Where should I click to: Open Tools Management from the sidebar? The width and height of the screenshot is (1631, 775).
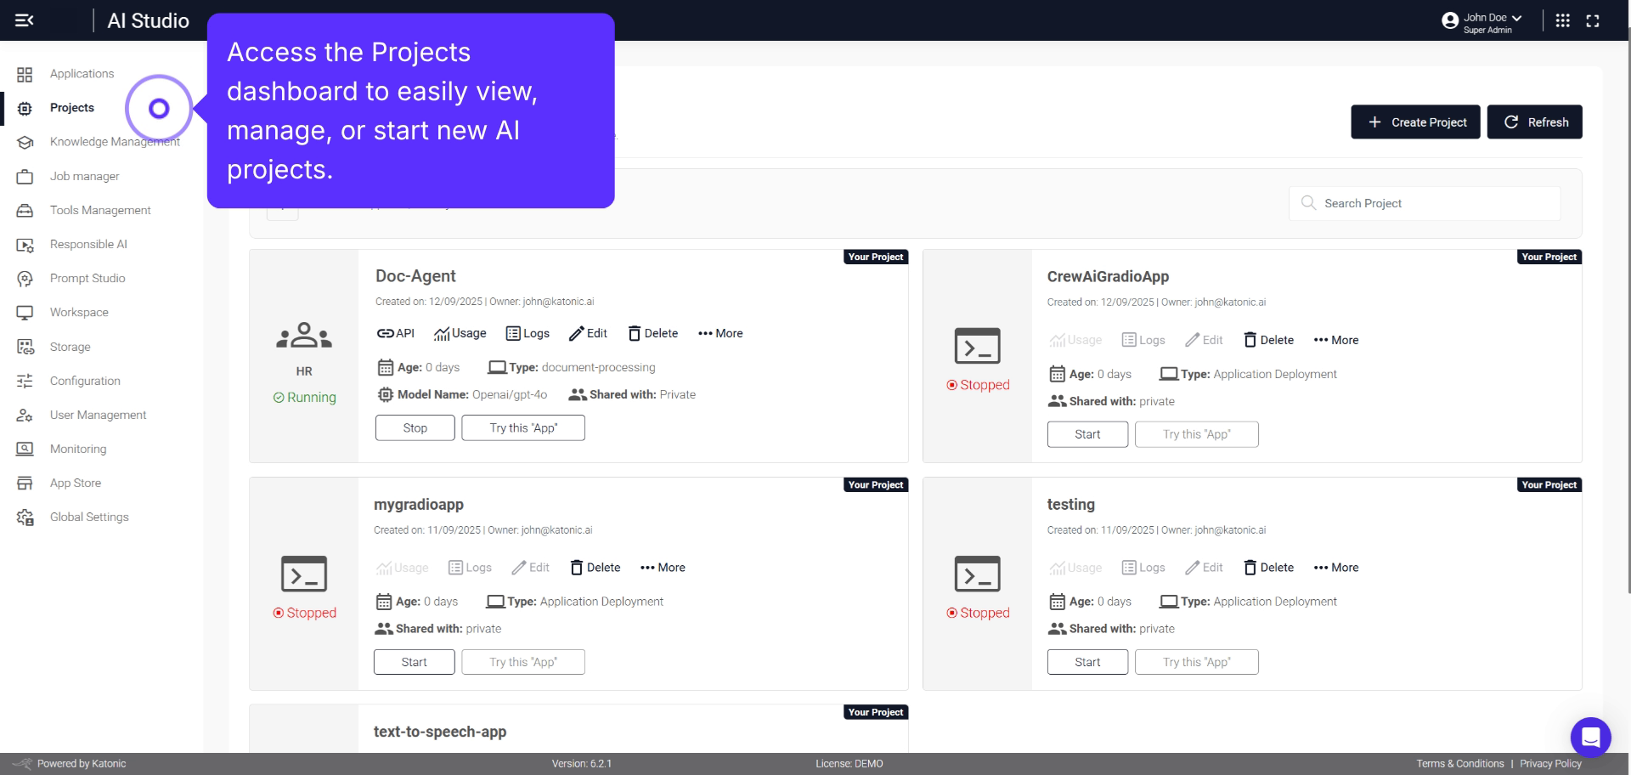[x=100, y=210]
